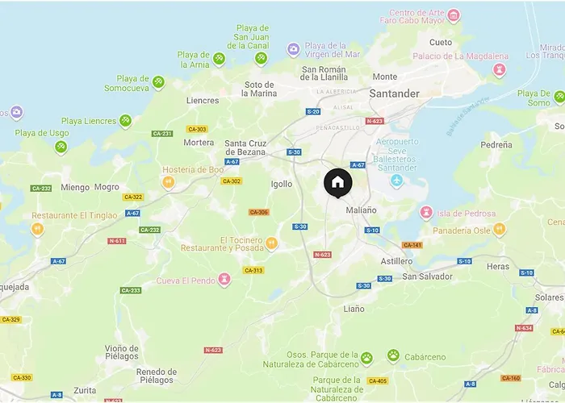Open the Hostería de Boo restaurant icon
The height and width of the screenshot is (403, 565).
coord(168,182)
